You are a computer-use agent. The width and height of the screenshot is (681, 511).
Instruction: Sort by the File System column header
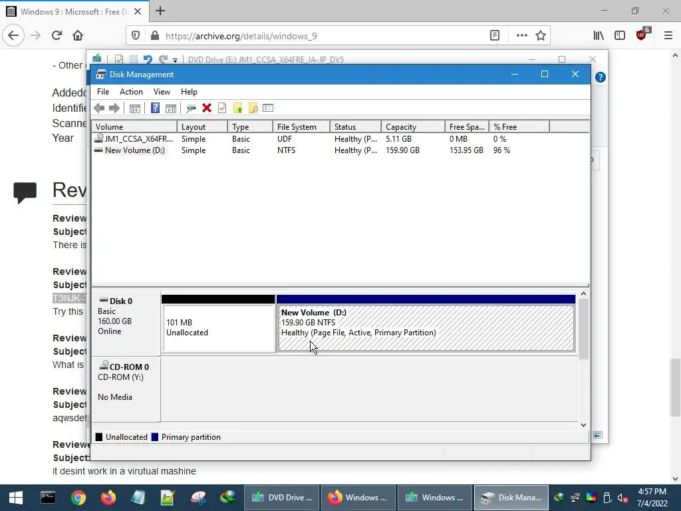pos(301,127)
